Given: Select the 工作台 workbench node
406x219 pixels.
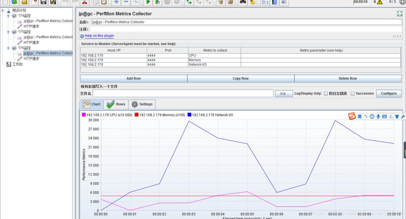Looking at the screenshot, I should click(17, 64).
